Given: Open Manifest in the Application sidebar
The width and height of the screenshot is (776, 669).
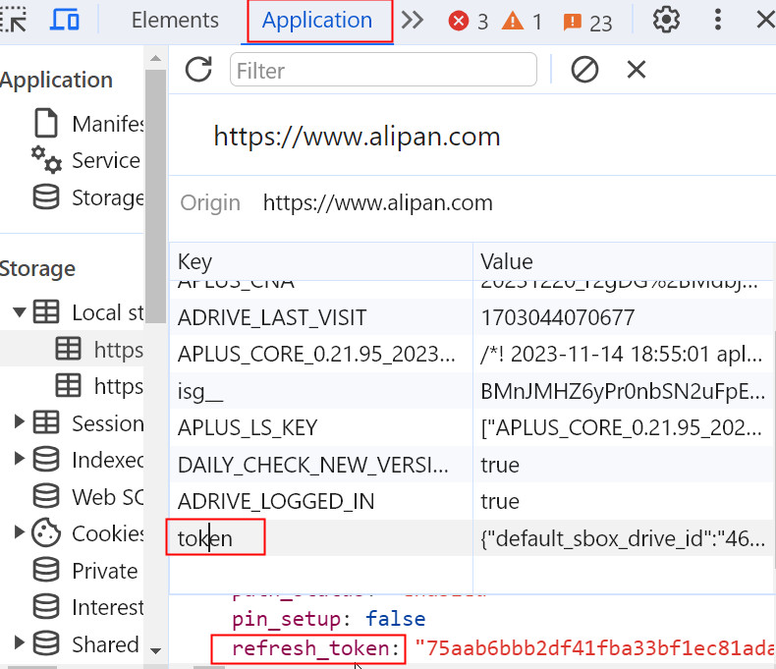Looking at the screenshot, I should (x=106, y=124).
